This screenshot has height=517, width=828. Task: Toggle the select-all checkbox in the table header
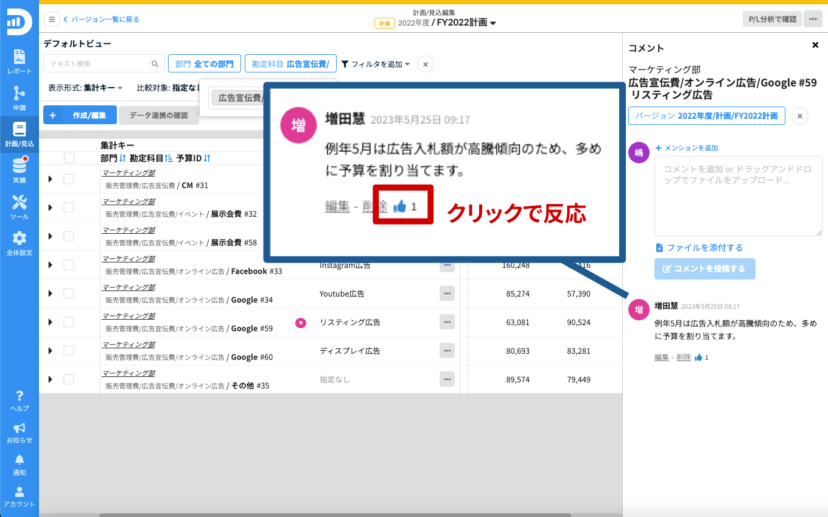point(69,158)
